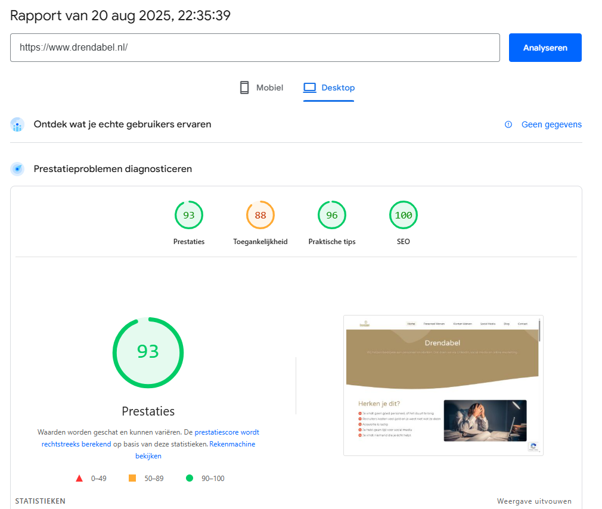Image resolution: width=602 pixels, height=509 pixels.
Task: Select the SEO score circle 100
Action: click(403, 216)
